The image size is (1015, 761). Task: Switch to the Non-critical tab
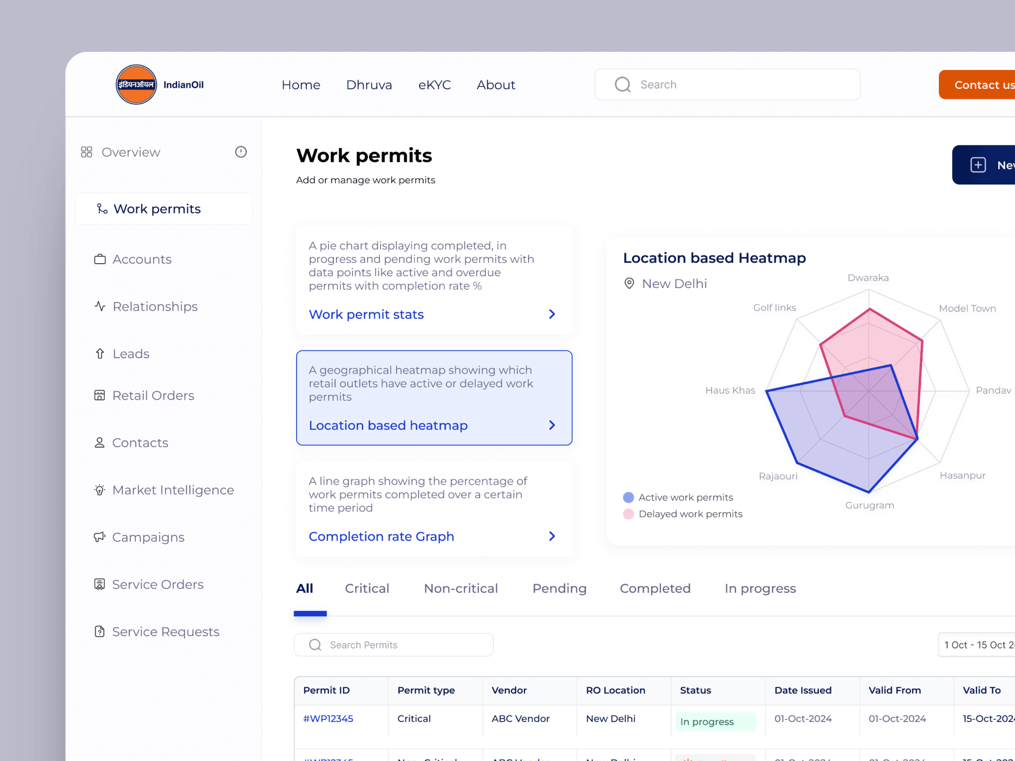coord(461,588)
